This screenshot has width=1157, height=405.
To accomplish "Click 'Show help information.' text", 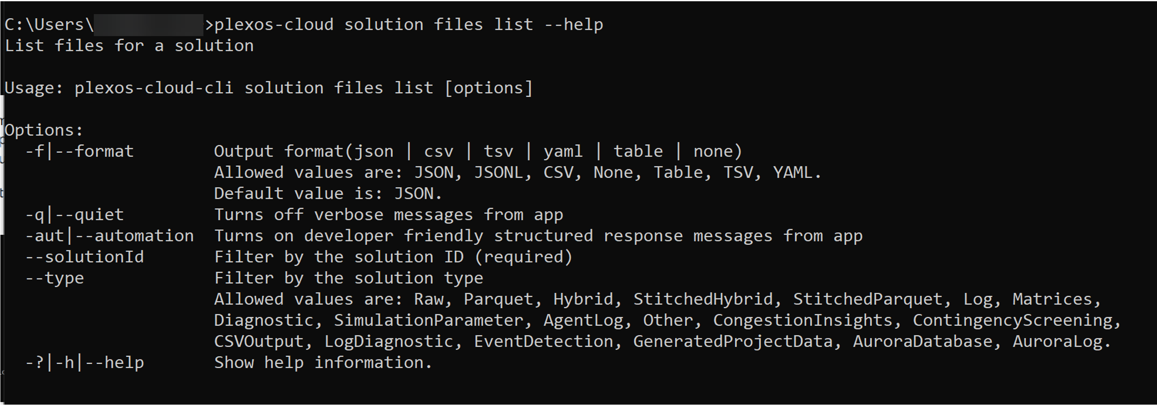I will 323,362.
